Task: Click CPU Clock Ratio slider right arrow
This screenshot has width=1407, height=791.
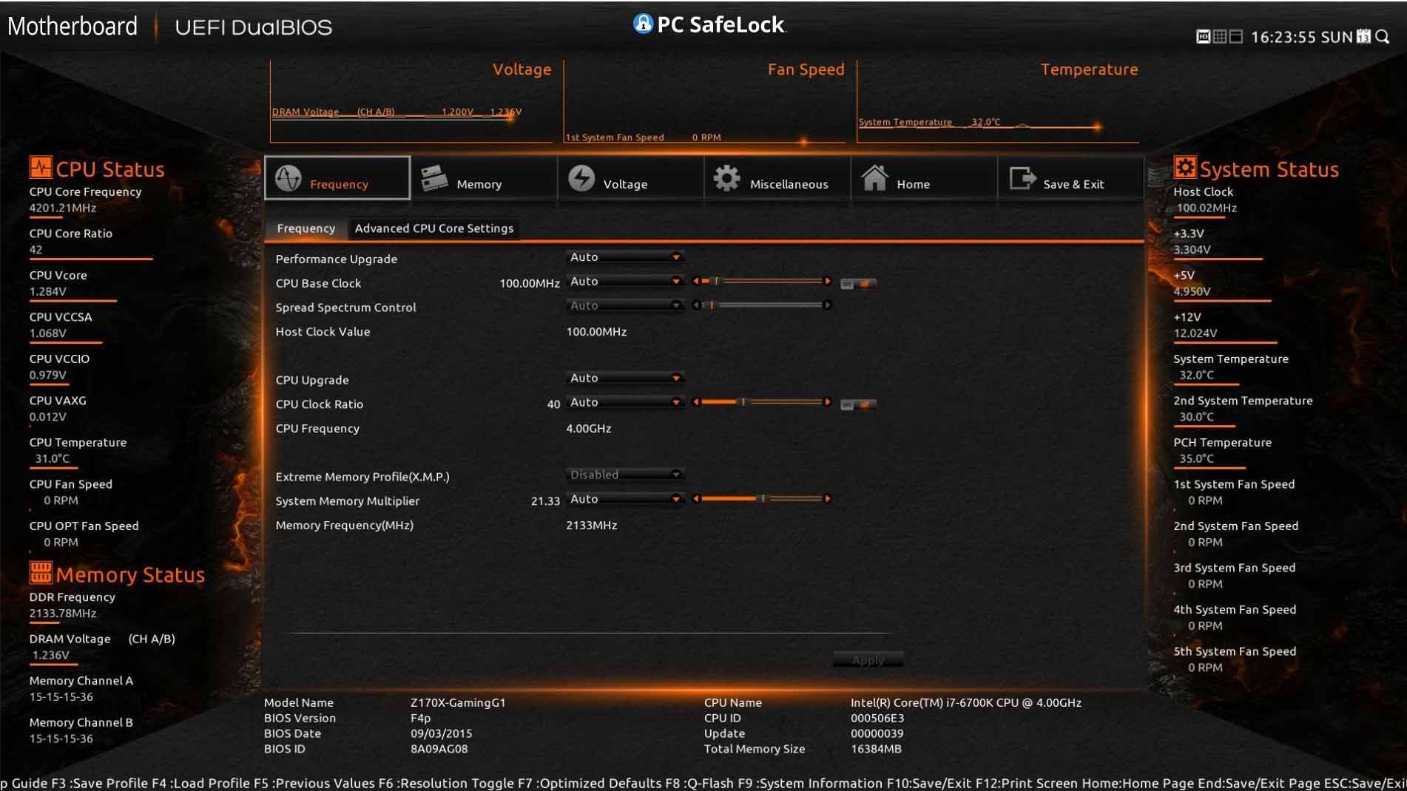Action: point(827,402)
